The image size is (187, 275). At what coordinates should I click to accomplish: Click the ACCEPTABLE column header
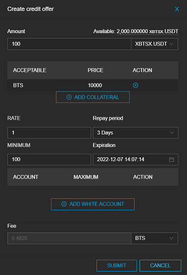pos(30,70)
